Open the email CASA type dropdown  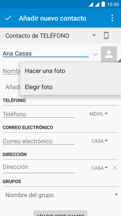tap(100, 141)
